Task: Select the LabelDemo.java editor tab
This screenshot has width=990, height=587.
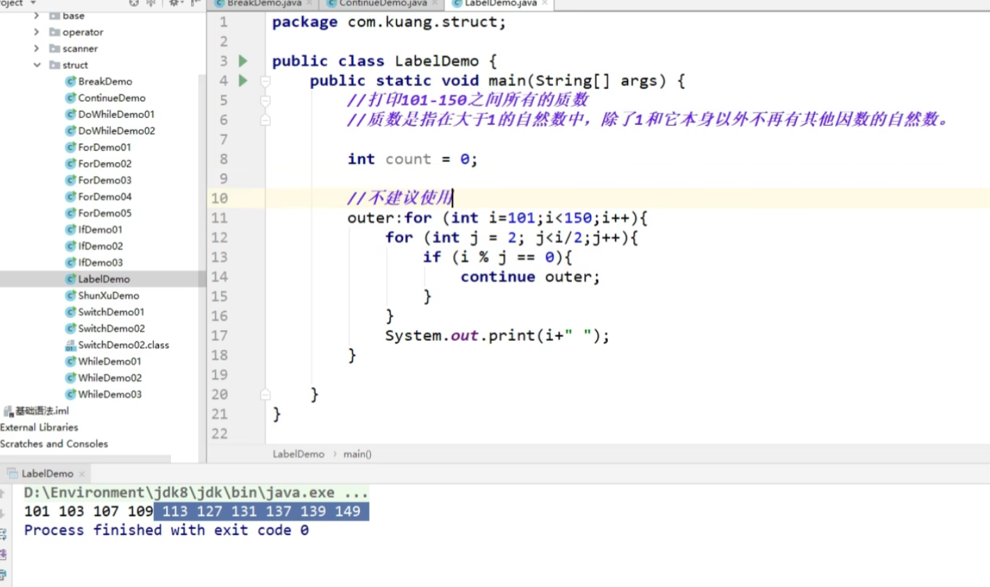Action: click(x=500, y=3)
